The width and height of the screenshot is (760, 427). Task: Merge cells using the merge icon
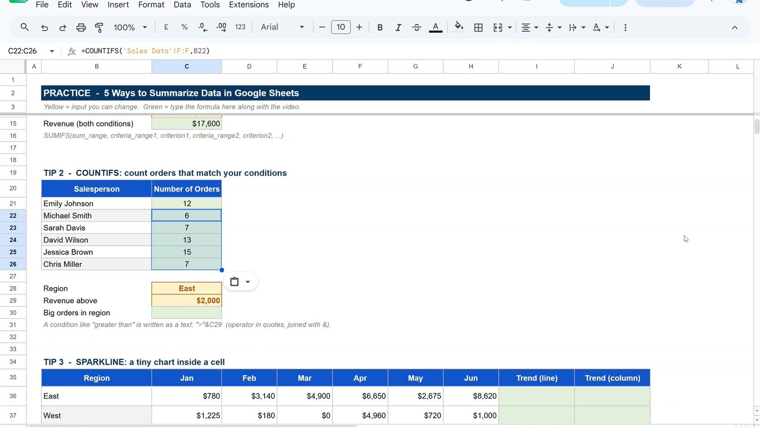tap(498, 28)
